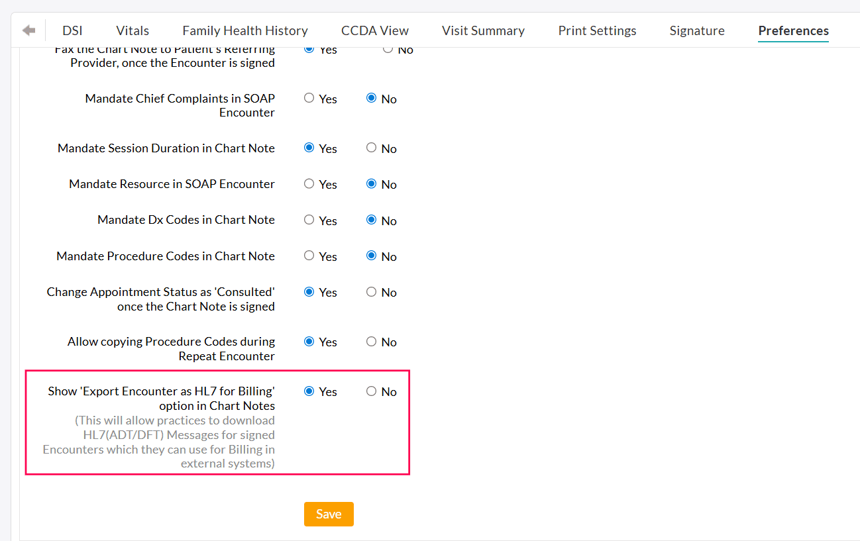Set Mandate Session Duration to No
Image resolution: width=860 pixels, height=541 pixels.
point(371,148)
